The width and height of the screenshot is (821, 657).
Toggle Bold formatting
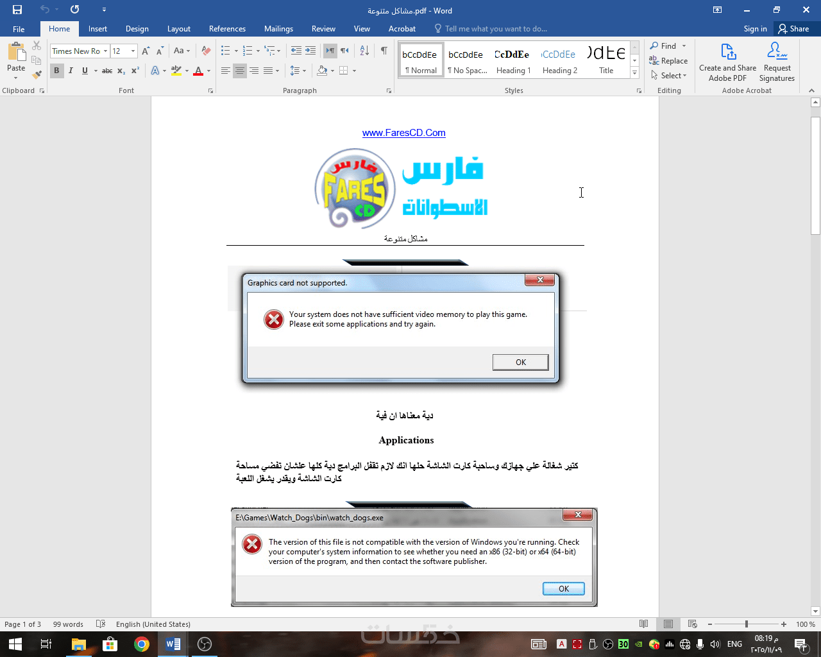pyautogui.click(x=56, y=71)
